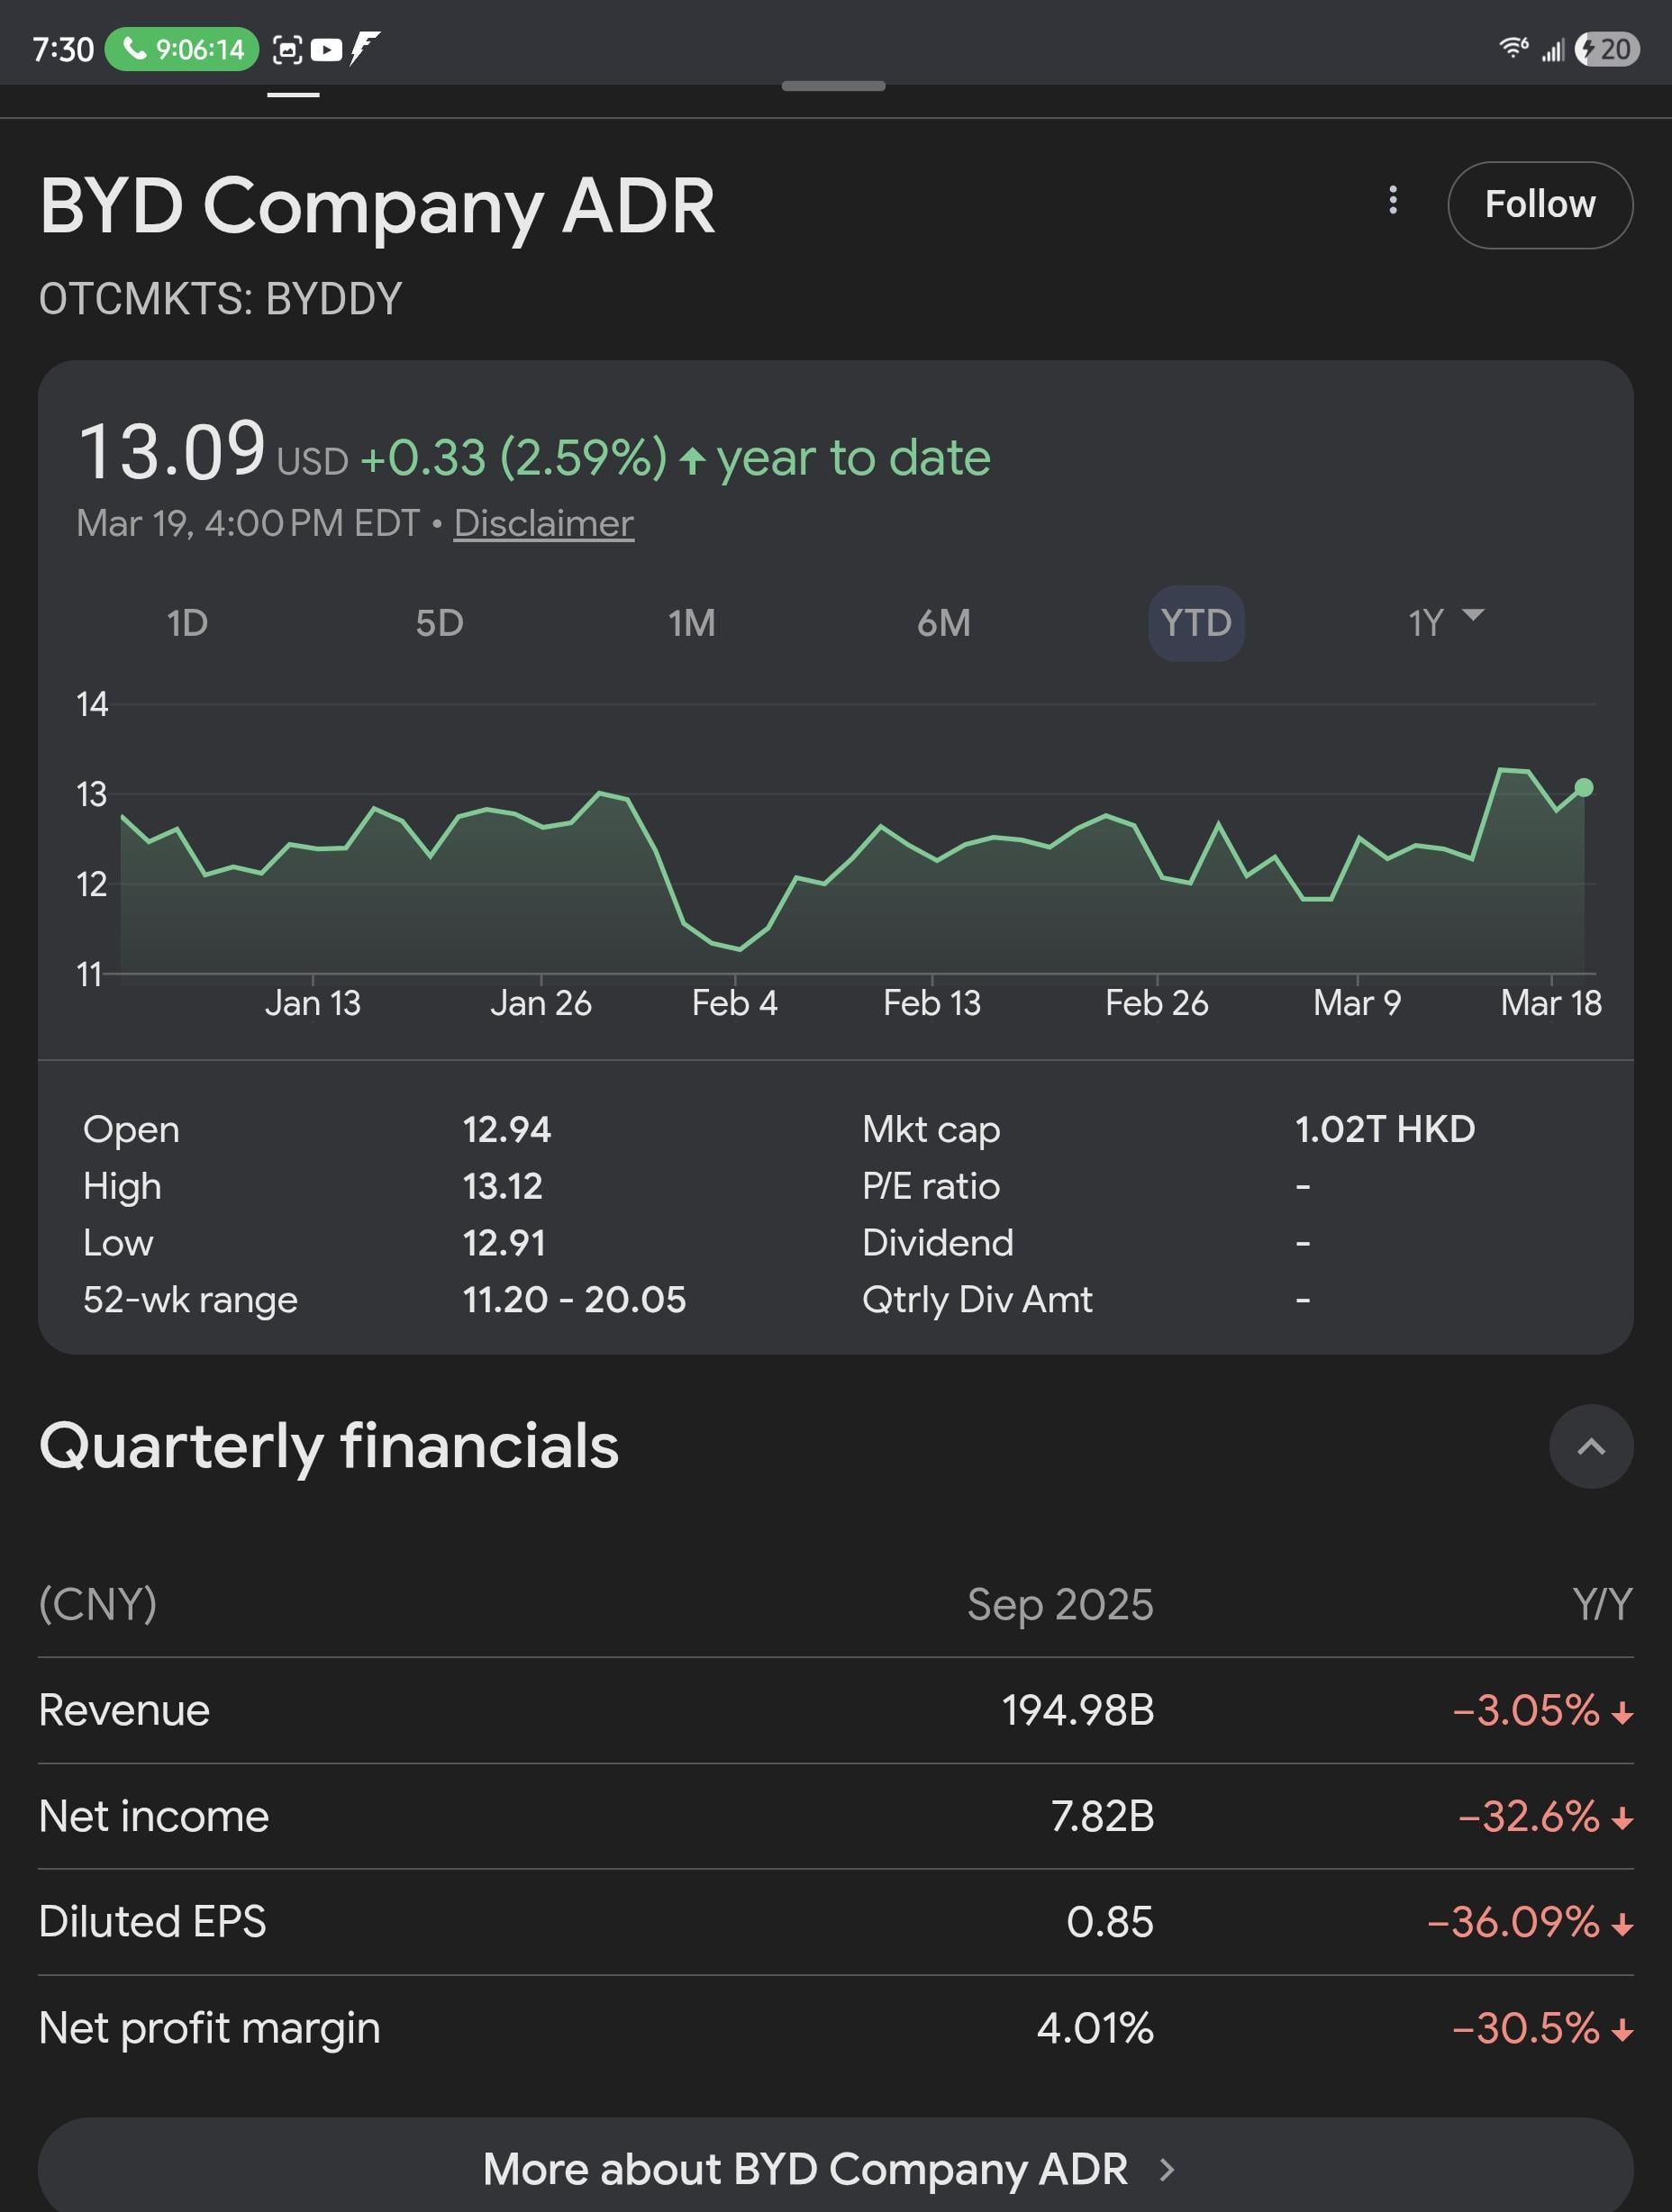This screenshot has height=2212, width=1672.
Task: Collapse the Quarterly financials section
Action: click(1590, 1446)
